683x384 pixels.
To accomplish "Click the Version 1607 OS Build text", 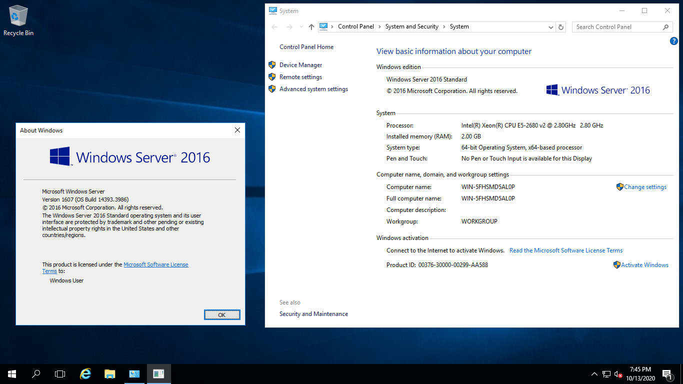I will pos(85,199).
